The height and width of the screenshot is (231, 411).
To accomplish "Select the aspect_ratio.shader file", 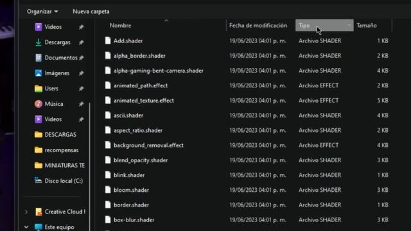I will click(138, 130).
